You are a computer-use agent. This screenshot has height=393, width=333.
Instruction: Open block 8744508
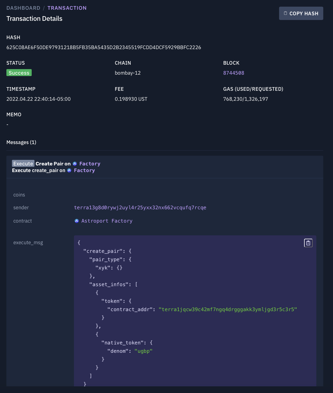click(234, 73)
